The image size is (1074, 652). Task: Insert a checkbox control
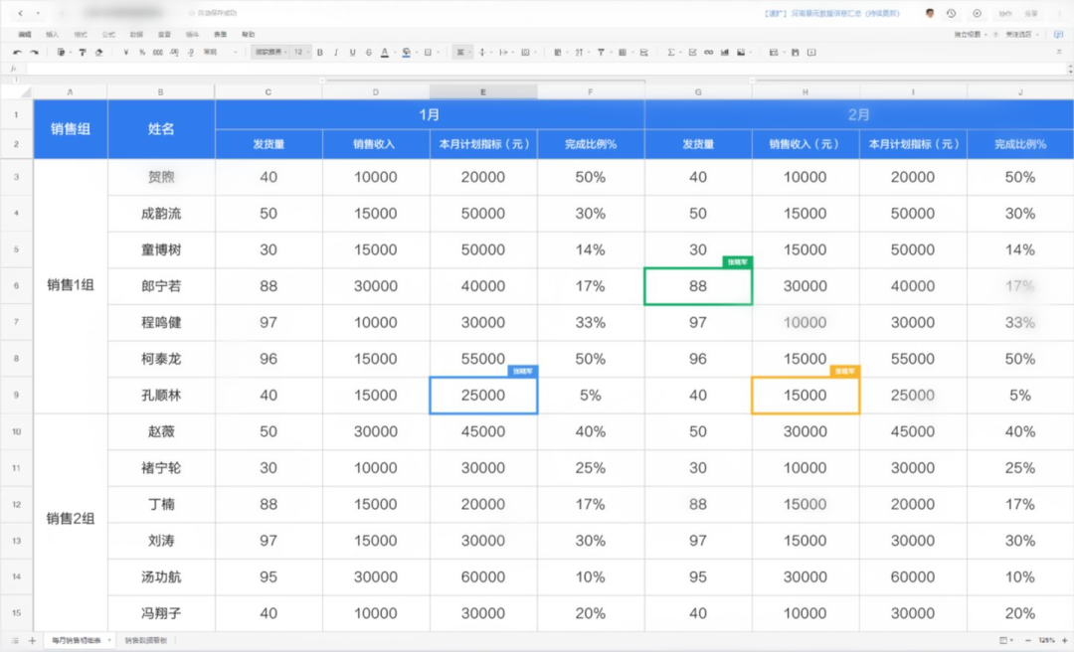(x=692, y=52)
